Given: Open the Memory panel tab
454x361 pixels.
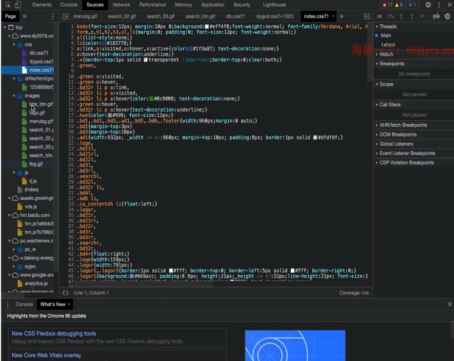Looking at the screenshot, I should [x=183, y=5].
